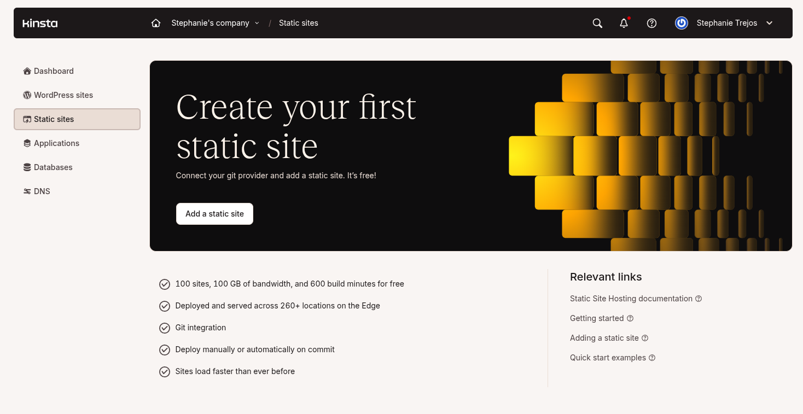Viewport: 803px width, 414px height.
Task: Click the help icon beside Quick start examples
Action: pyautogui.click(x=651, y=357)
